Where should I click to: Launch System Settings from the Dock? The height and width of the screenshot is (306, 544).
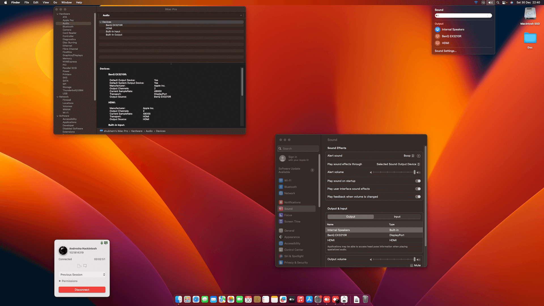[318, 299]
